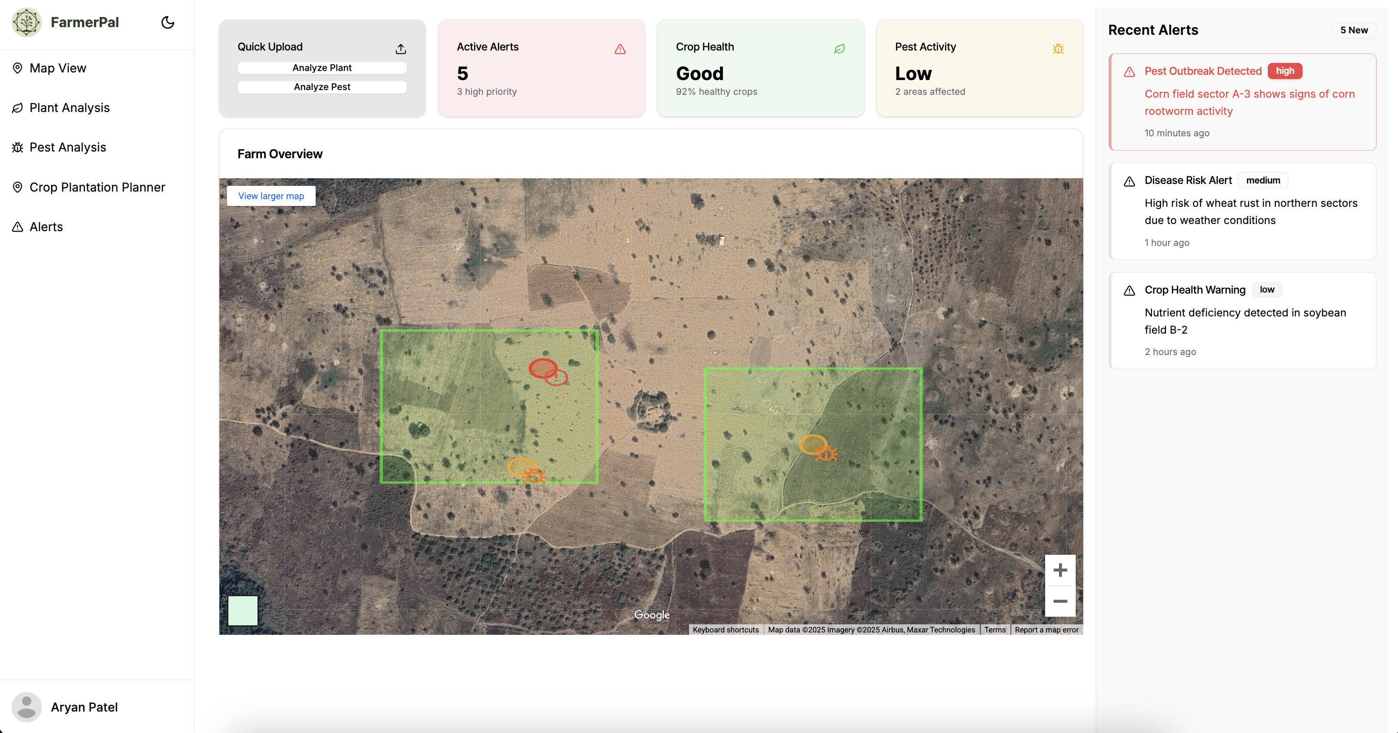This screenshot has height=733, width=1398.
Task: Open Map View from sidebar
Action: [x=58, y=68]
